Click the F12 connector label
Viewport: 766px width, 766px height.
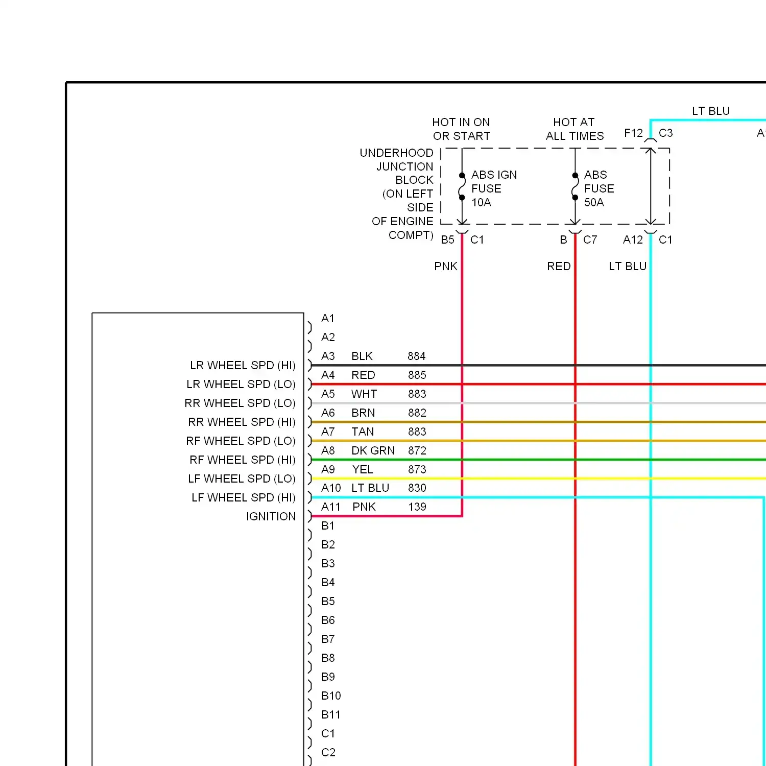(633, 133)
